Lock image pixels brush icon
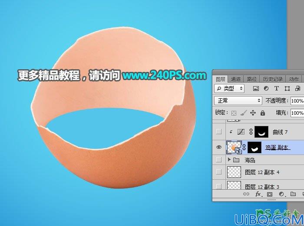Viewport: 304px width, 226px height. pos(243,113)
